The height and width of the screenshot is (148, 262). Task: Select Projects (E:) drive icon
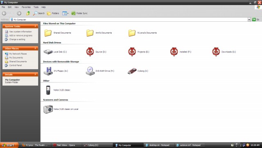coord(132,52)
